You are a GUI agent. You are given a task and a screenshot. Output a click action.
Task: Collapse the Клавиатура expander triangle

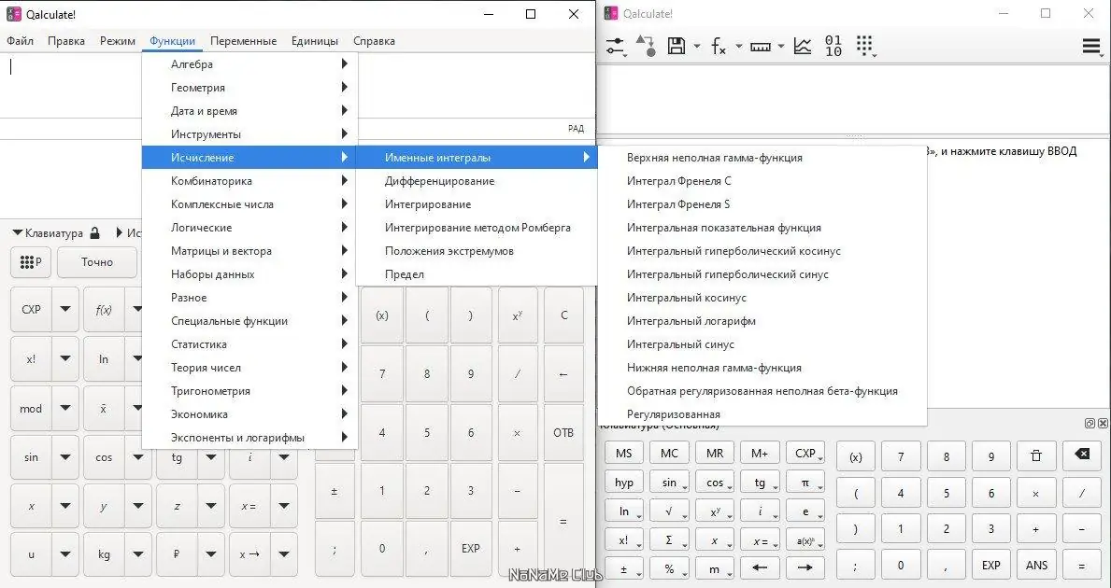coord(18,232)
